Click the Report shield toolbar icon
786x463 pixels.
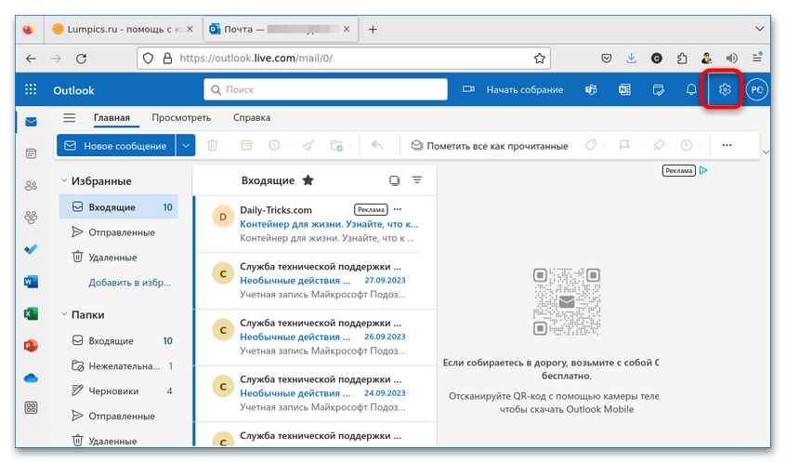pyautogui.click(x=274, y=145)
